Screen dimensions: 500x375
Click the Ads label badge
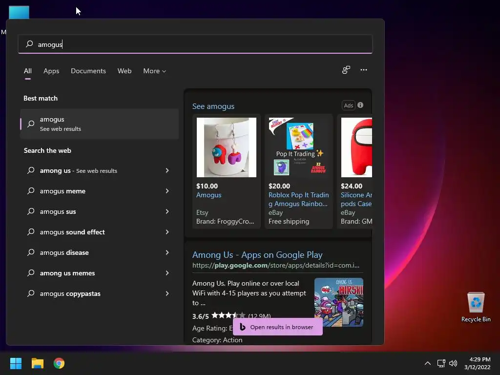pos(348,105)
